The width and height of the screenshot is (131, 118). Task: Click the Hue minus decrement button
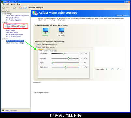coord(50,63)
